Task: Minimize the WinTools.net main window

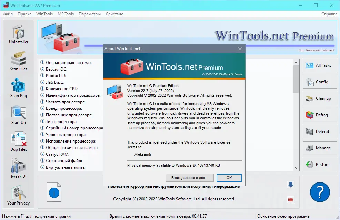Action: click(x=300, y=5)
